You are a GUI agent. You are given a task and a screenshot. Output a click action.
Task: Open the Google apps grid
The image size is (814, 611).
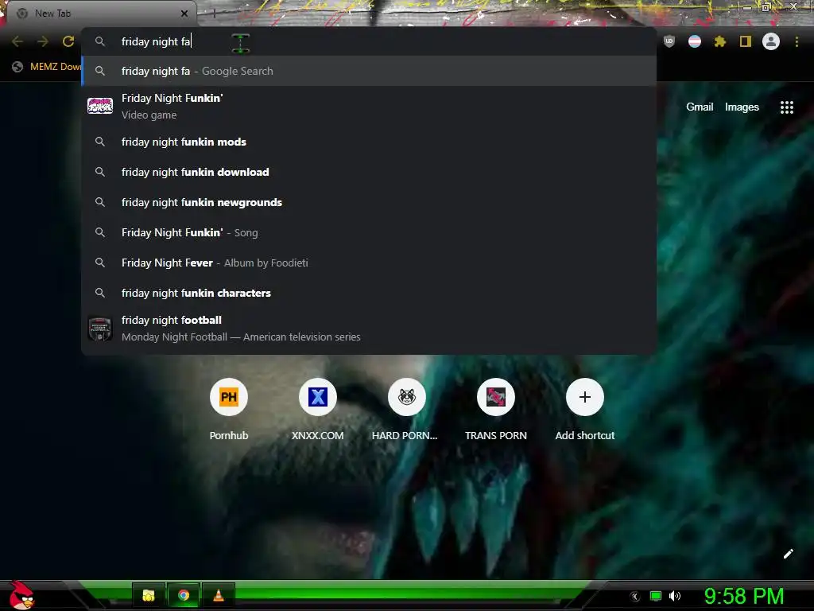point(787,107)
